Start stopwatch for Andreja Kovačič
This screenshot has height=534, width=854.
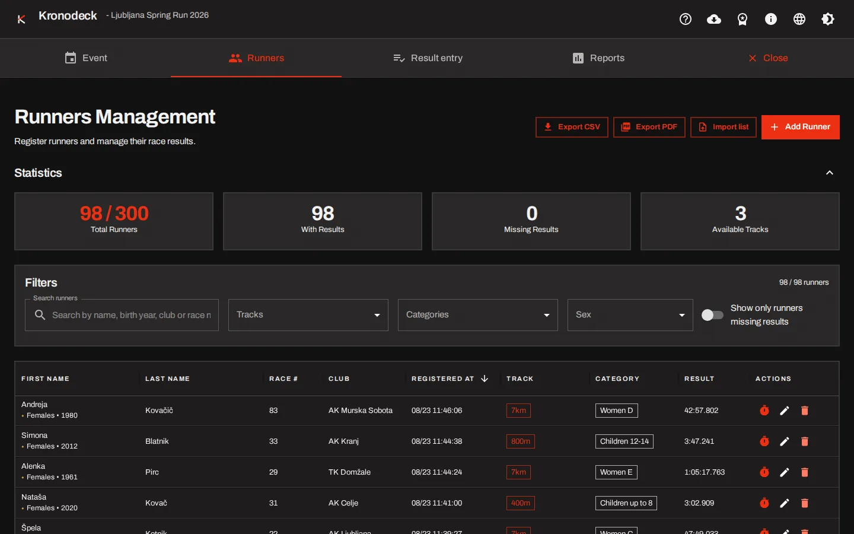pyautogui.click(x=764, y=411)
